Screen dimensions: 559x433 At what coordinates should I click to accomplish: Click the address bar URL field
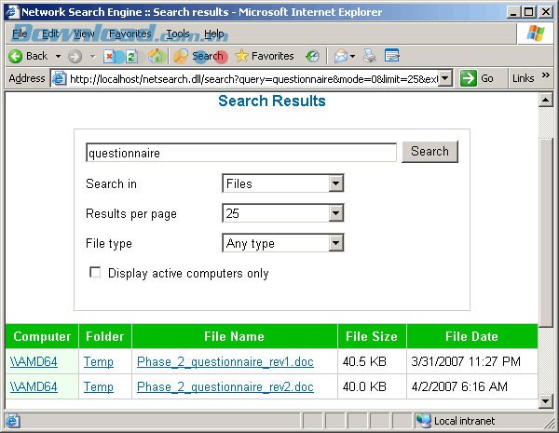click(x=253, y=78)
